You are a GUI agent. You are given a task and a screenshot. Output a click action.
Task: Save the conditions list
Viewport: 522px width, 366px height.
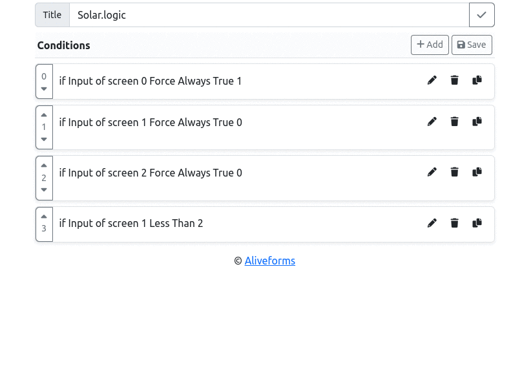click(x=472, y=45)
